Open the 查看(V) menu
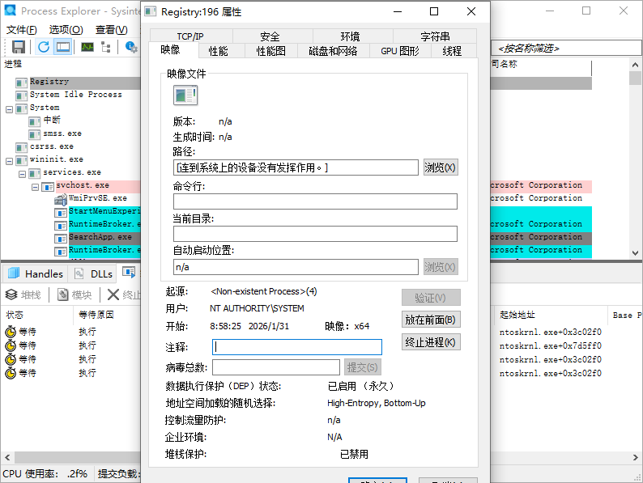The width and height of the screenshot is (643, 483). (x=111, y=30)
